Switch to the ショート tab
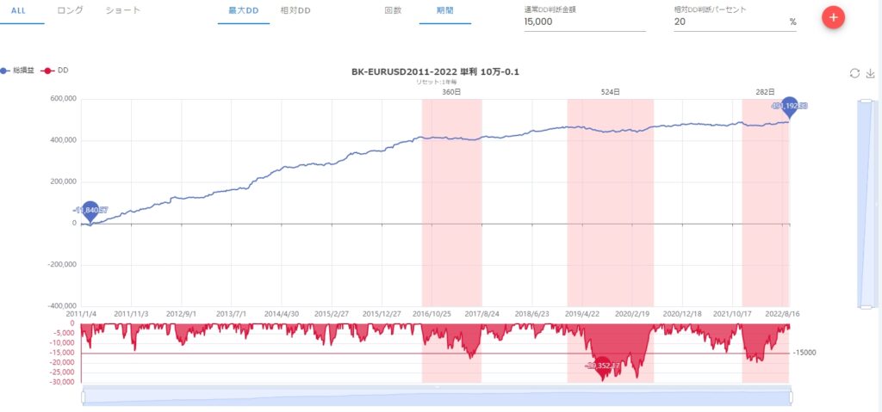This screenshot has height=412, width=882. [123, 10]
